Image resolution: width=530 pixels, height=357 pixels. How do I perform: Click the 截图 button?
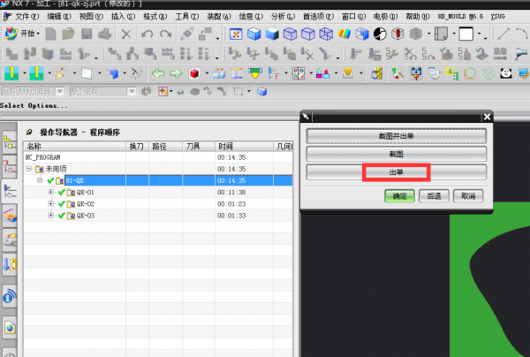coord(396,154)
